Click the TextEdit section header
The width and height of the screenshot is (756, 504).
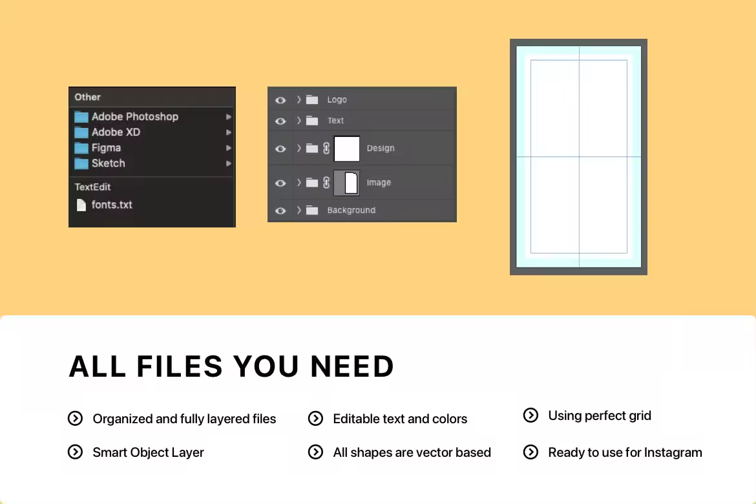(92, 187)
